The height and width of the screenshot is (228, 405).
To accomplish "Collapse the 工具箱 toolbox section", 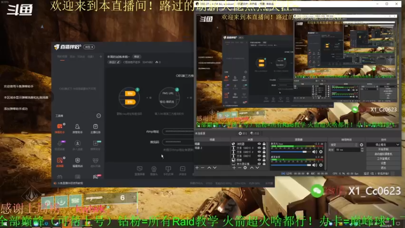I will point(99,116).
